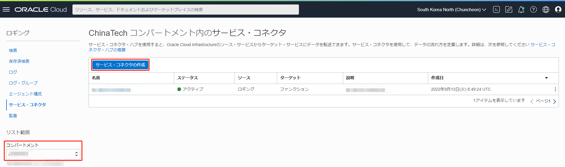Select 検索 in the logging sidebar
The image size is (565, 167).
(x=13, y=50)
